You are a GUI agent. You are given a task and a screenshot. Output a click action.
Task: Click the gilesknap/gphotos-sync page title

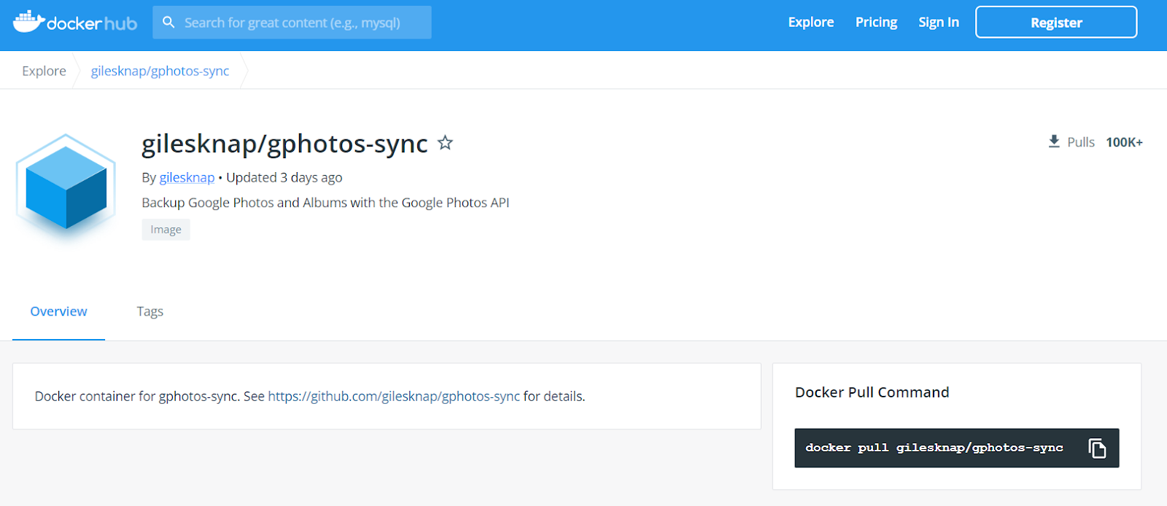[284, 144]
